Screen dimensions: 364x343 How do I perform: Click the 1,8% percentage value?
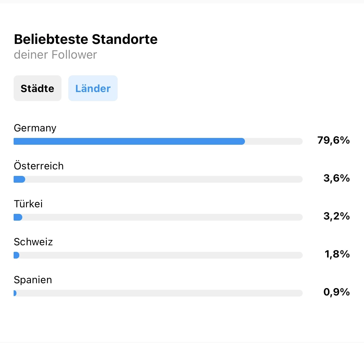tap(337, 254)
